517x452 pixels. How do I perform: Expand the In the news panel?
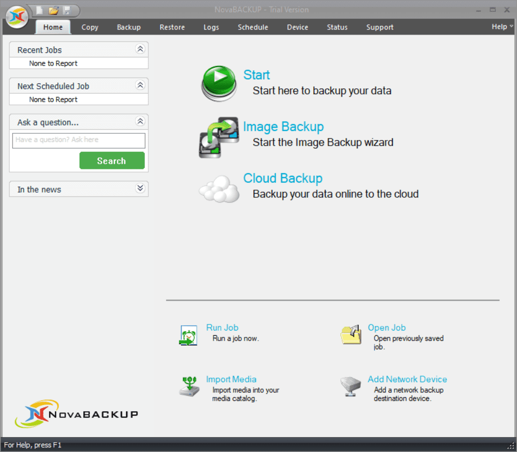click(x=140, y=188)
